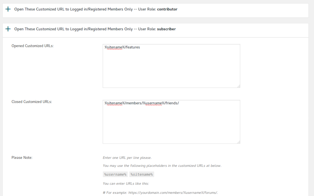Click the "Please Note:" label

point(22,158)
